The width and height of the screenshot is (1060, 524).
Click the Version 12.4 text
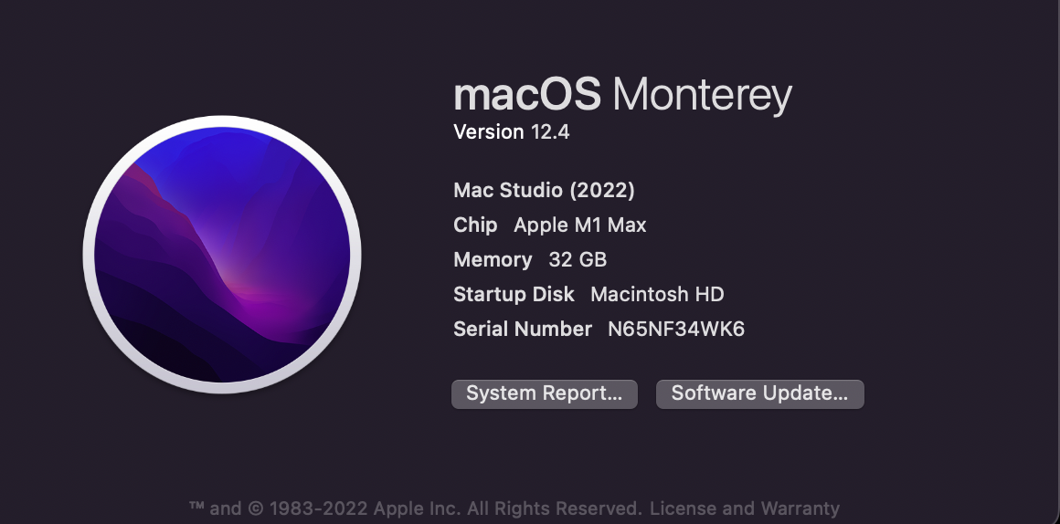coord(511,131)
